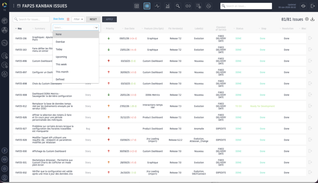Viewport: 318px width, 183px height.
Task: Open the pulse activity chart icon
Action: coord(157,6)
